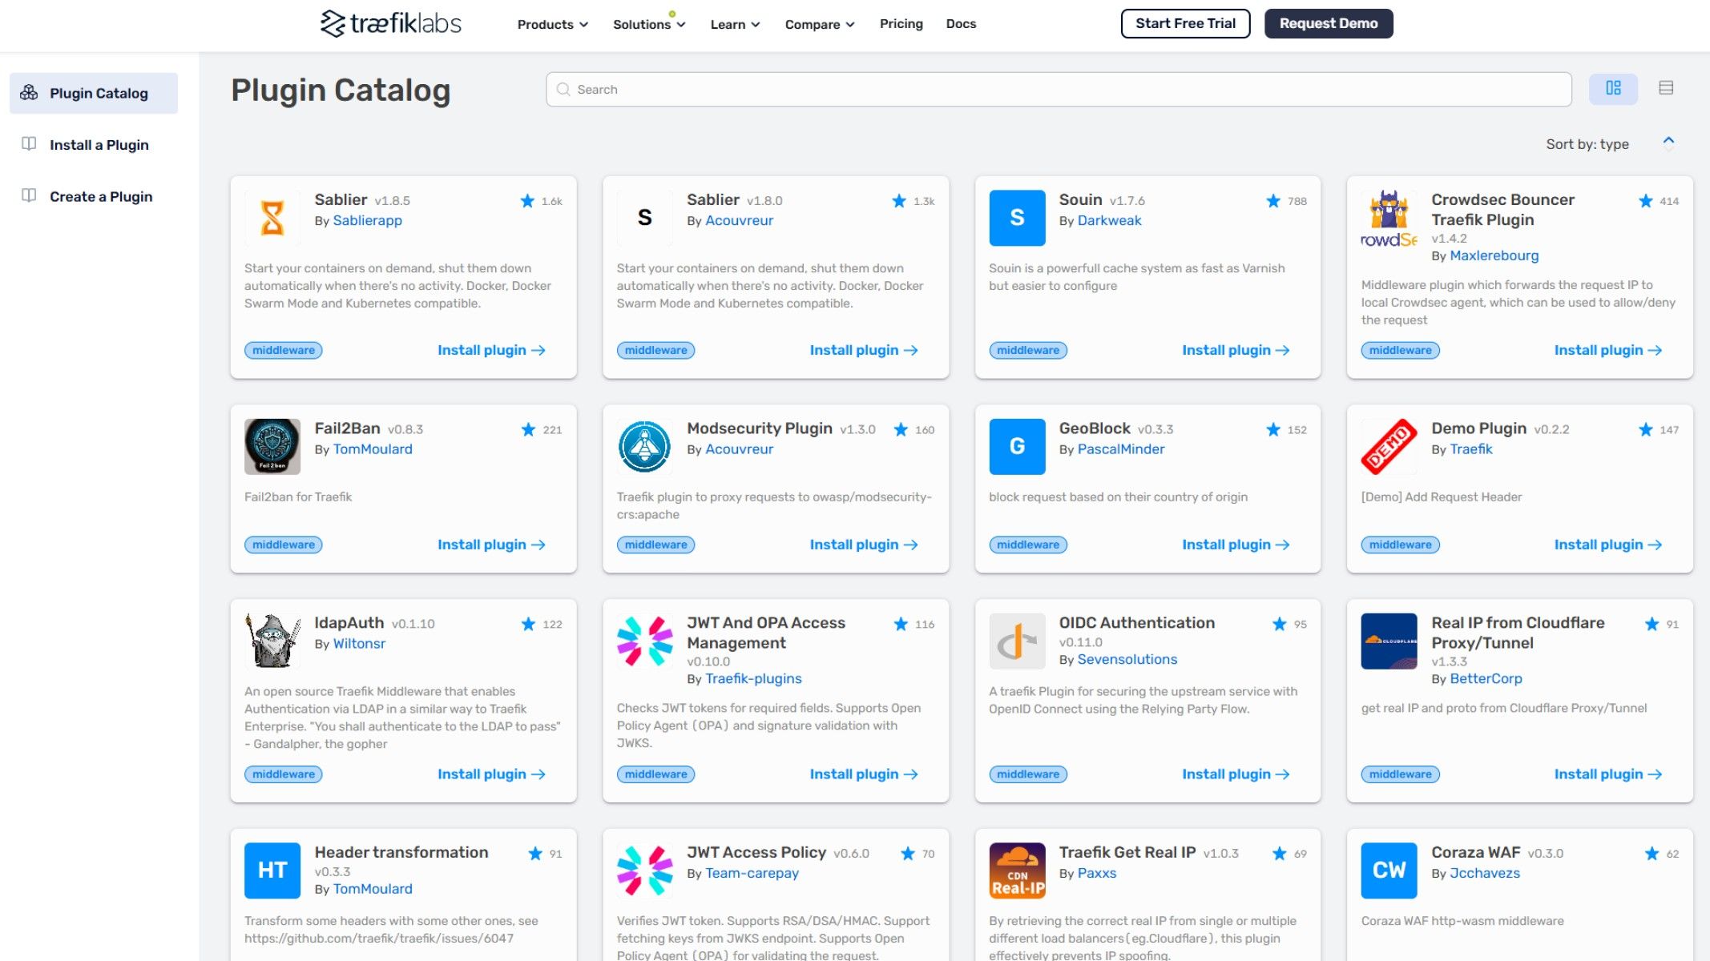This screenshot has height=961, width=1710.
Task: Install plugin for GeoBlock
Action: [1236, 545]
